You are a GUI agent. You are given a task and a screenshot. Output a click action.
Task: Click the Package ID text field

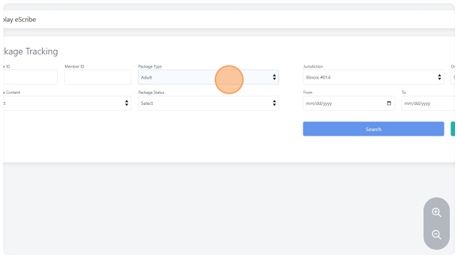click(x=30, y=77)
